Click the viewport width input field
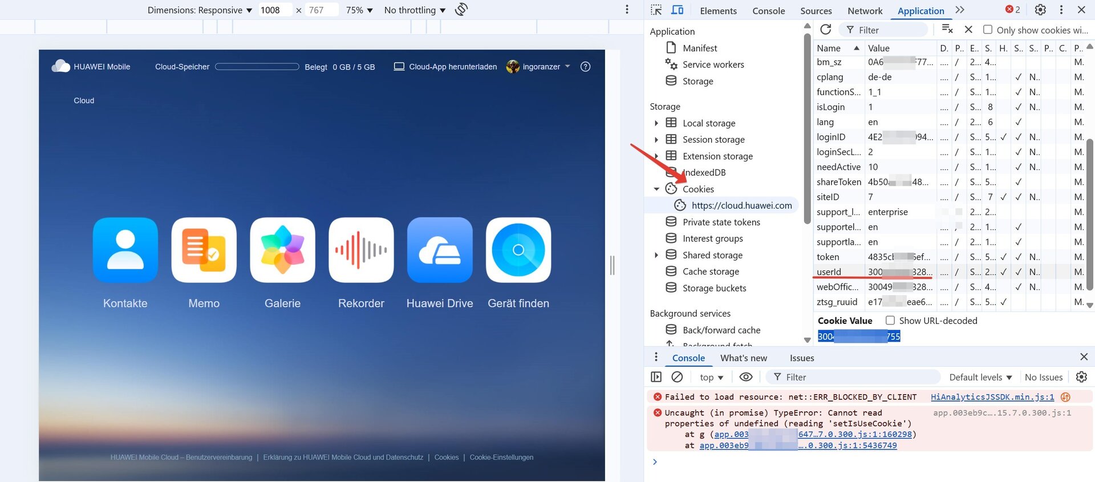The image size is (1095, 482). (x=275, y=10)
